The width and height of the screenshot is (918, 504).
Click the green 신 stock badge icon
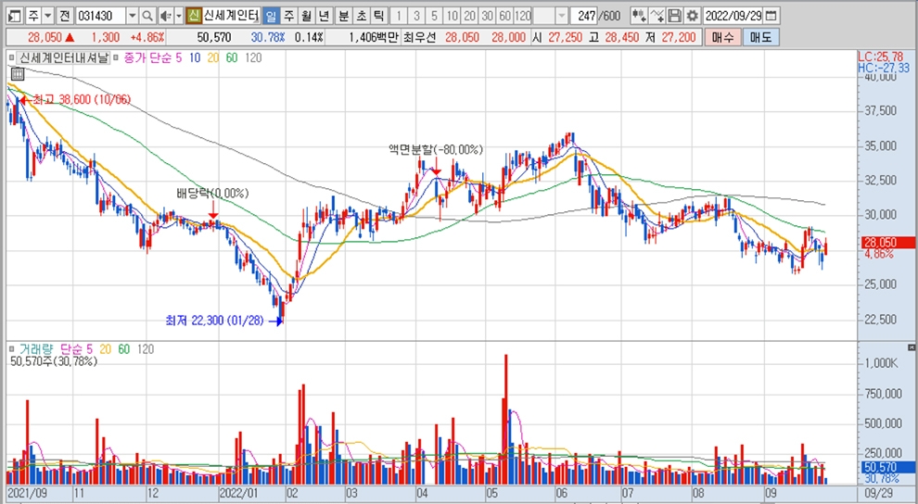point(194,15)
